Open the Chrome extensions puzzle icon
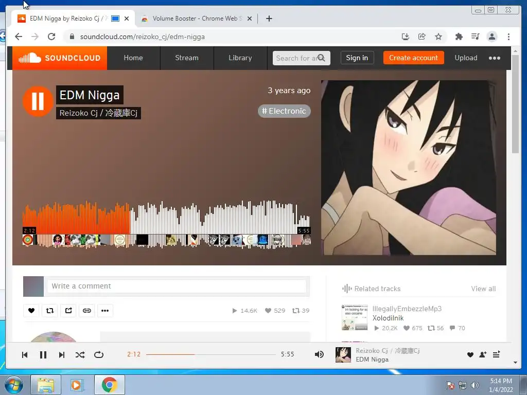Screen dimensions: 527x395 [459, 37]
